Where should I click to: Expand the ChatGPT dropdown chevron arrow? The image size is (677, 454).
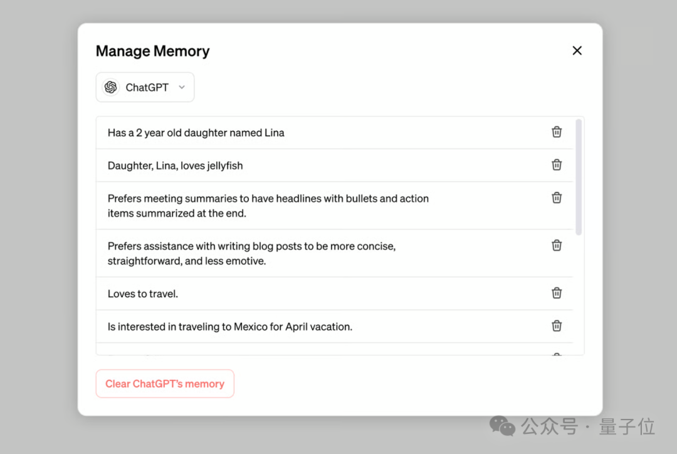coord(182,87)
